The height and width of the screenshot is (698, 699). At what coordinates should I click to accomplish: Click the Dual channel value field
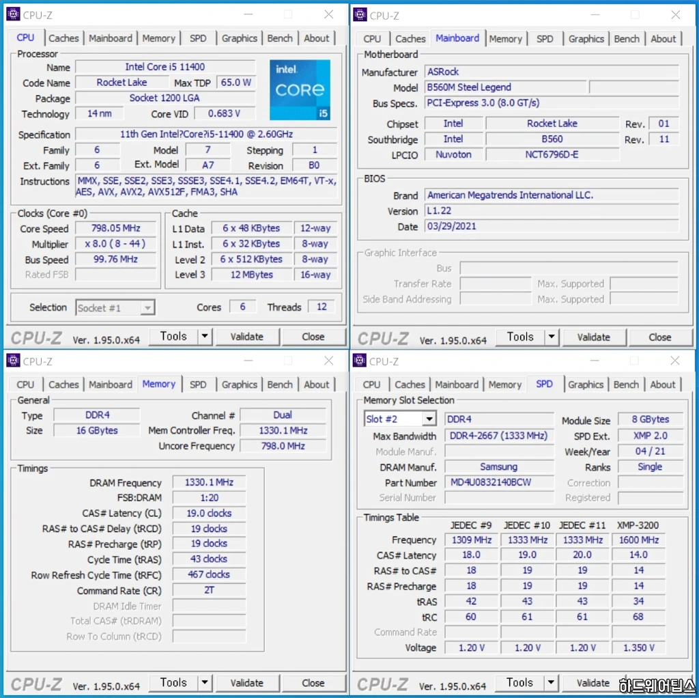click(x=283, y=415)
